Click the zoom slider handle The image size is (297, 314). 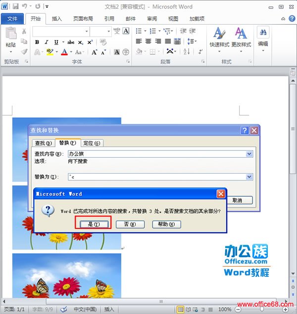(x=261, y=310)
